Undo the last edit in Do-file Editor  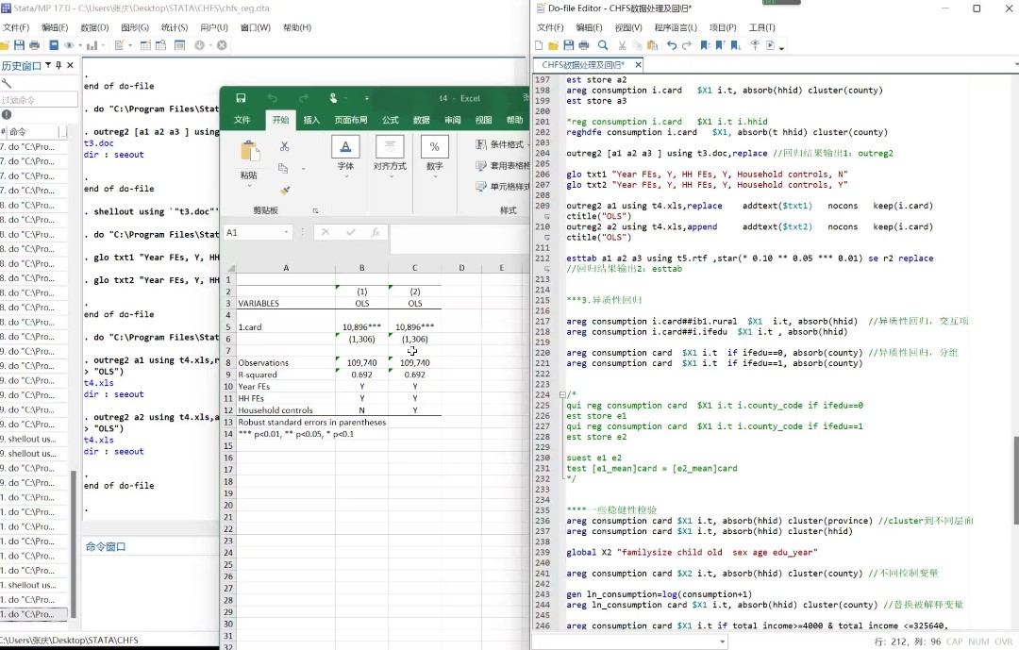coord(671,45)
